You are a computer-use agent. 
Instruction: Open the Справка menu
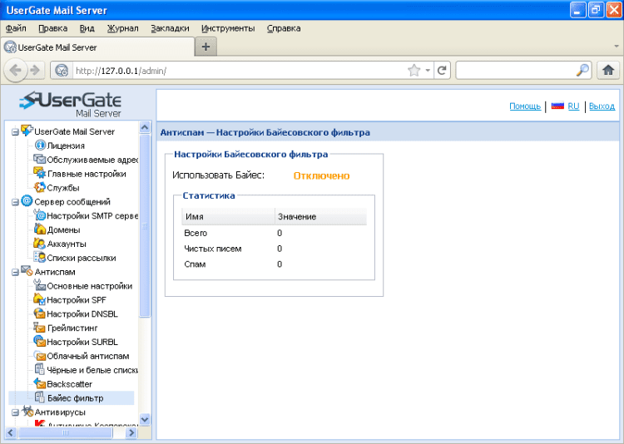coord(284,28)
